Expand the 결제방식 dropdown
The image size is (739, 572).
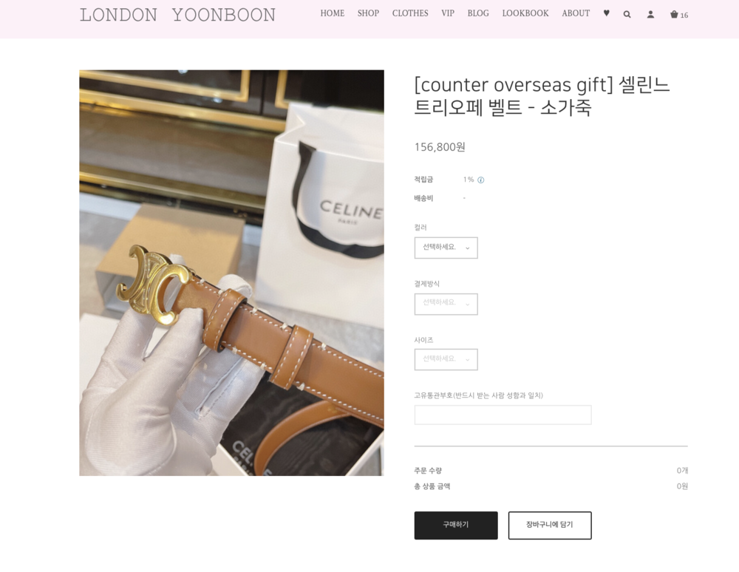[446, 304]
